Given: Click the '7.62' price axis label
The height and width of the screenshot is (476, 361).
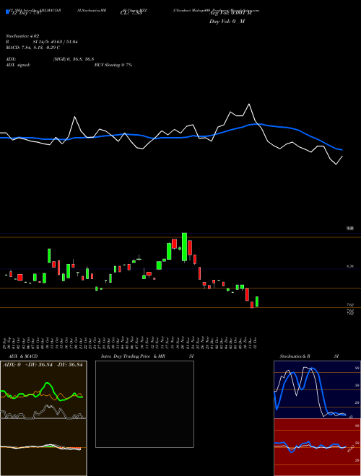Looking at the screenshot, I should pyautogui.click(x=350, y=305).
